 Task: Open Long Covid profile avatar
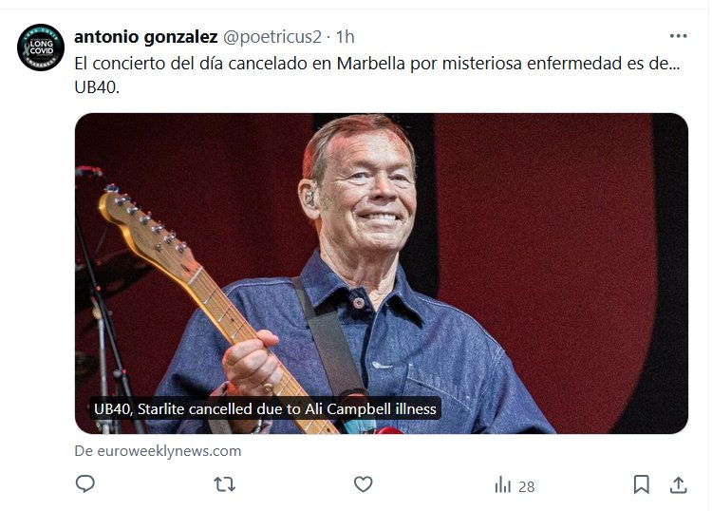pyautogui.click(x=41, y=47)
